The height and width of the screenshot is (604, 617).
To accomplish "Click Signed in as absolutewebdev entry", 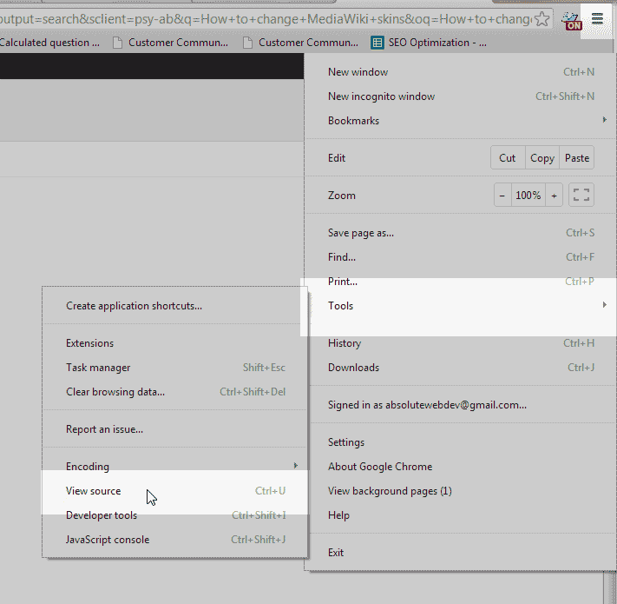I will [461, 405].
